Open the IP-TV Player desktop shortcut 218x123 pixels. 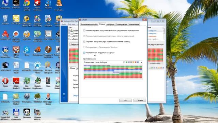point(16,19)
